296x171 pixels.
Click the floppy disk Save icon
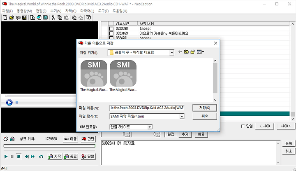[x=24, y=18]
